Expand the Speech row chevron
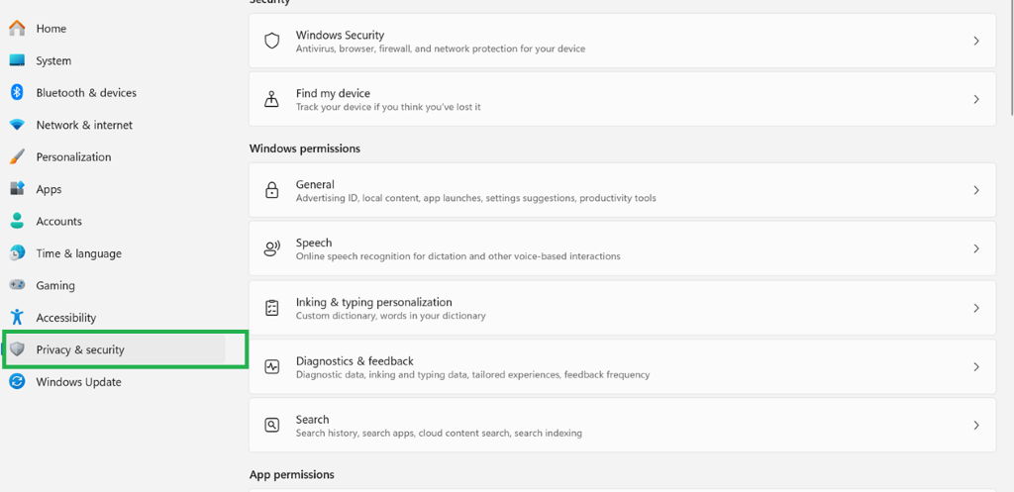Image resolution: width=1014 pixels, height=492 pixels. coord(976,248)
